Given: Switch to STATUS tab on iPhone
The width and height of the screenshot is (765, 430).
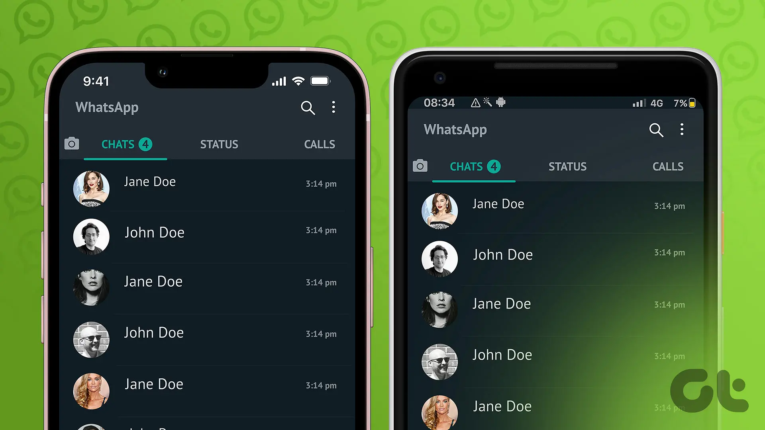Looking at the screenshot, I should click(219, 144).
